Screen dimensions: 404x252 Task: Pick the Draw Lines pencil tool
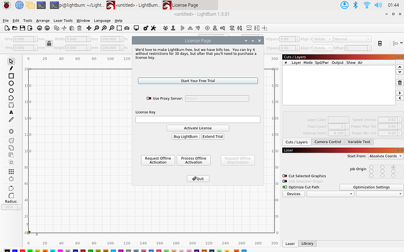[x=11, y=68]
